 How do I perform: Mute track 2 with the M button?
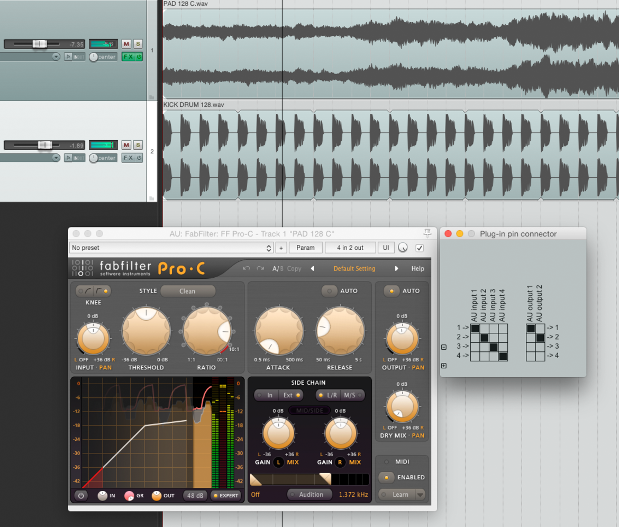click(126, 145)
